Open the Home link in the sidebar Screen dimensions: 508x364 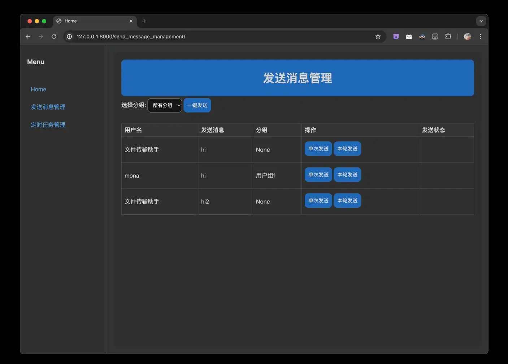click(38, 89)
